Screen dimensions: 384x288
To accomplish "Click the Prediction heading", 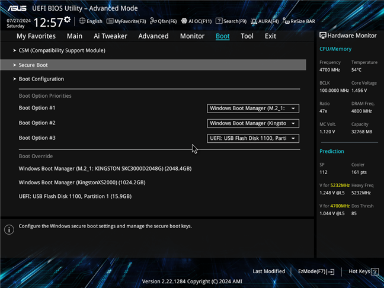I will pos(332,151).
